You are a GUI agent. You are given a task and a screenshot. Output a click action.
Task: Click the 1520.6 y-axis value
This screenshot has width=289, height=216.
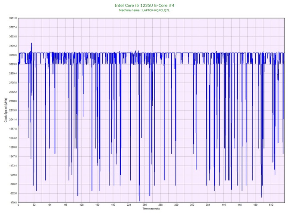point(13,147)
